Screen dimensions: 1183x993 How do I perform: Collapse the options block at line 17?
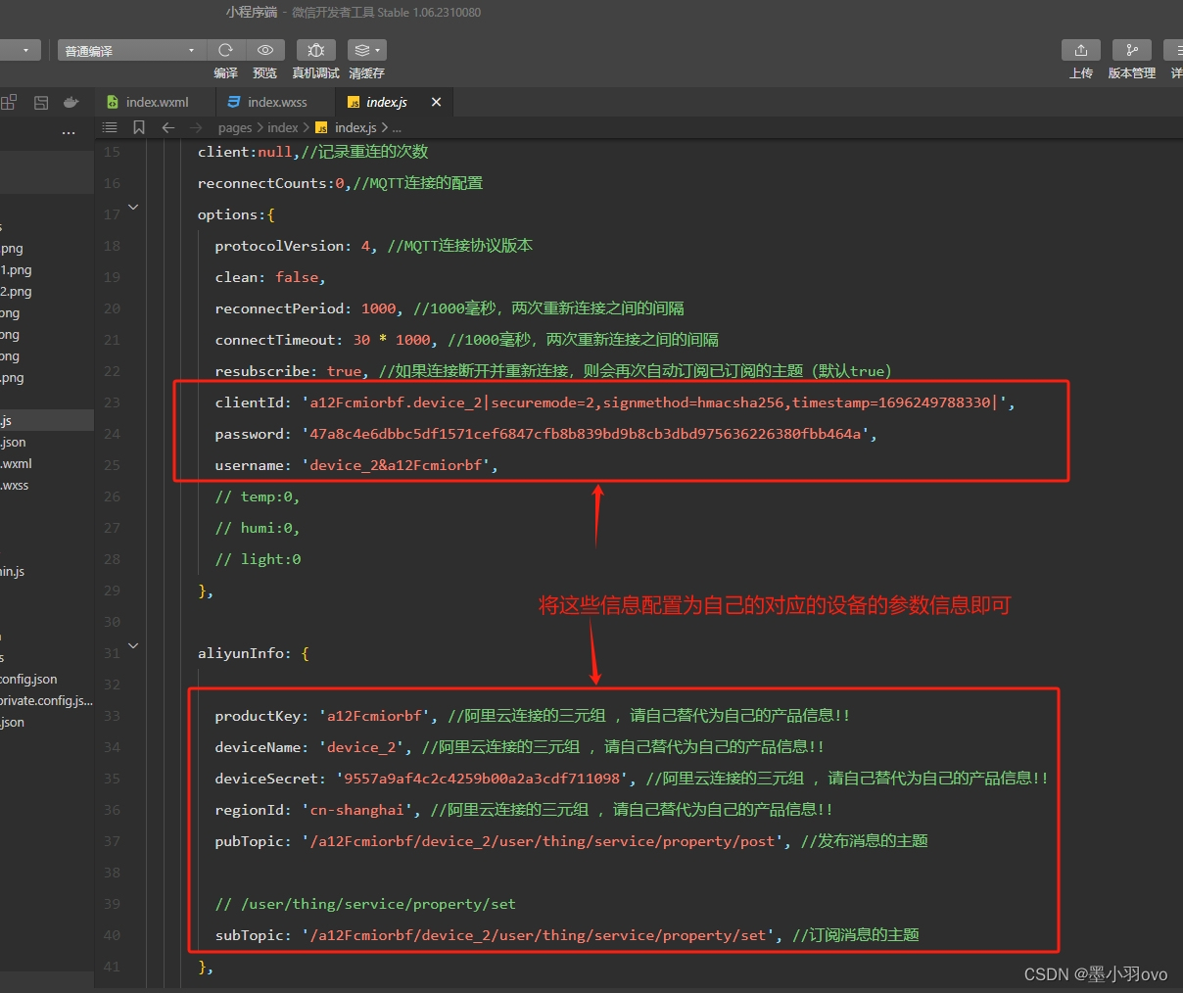133,207
